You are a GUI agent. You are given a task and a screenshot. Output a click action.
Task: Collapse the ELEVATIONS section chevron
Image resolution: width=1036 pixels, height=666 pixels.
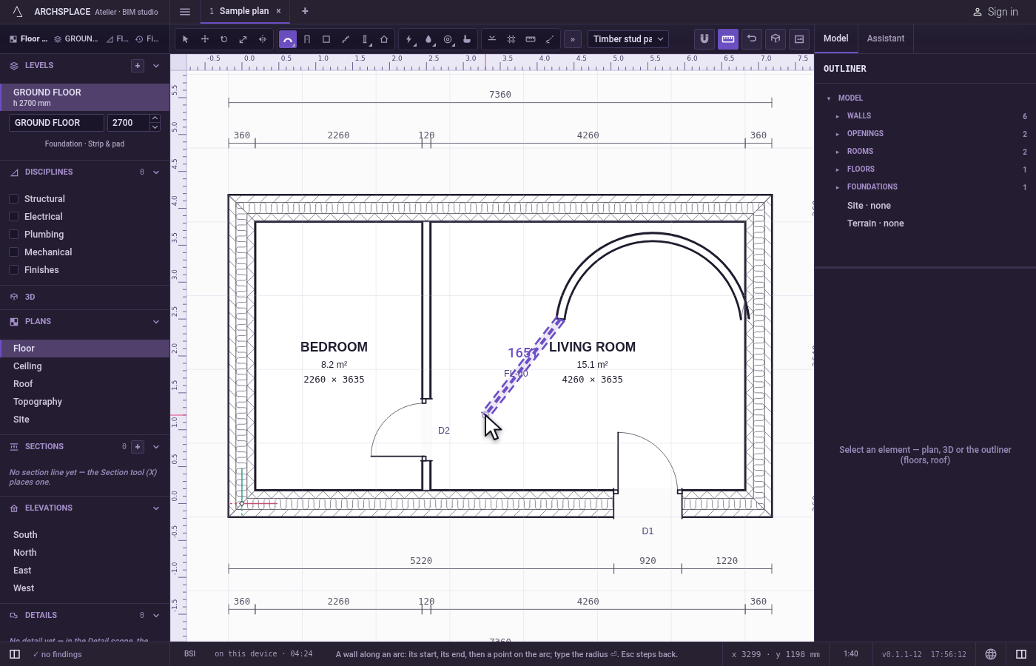point(156,508)
